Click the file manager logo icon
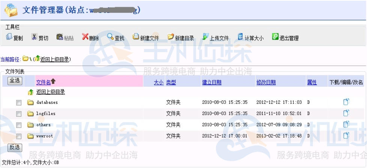Image resolution: width=367 pixels, height=168 pixels. (x=11, y=10)
